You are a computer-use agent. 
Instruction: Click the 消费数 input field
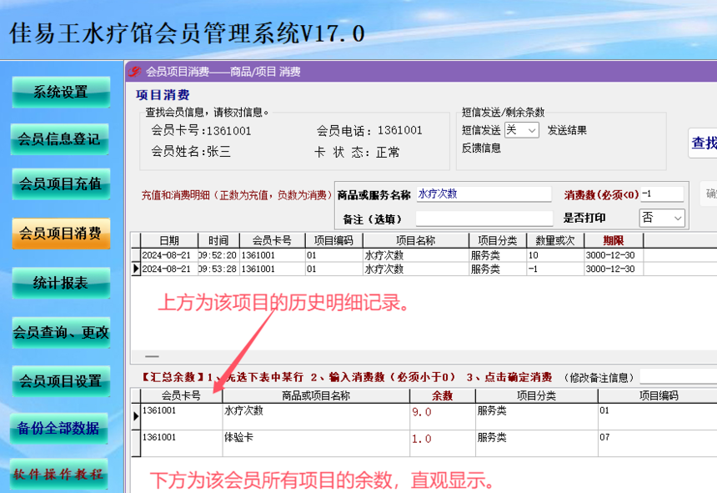[662, 194]
